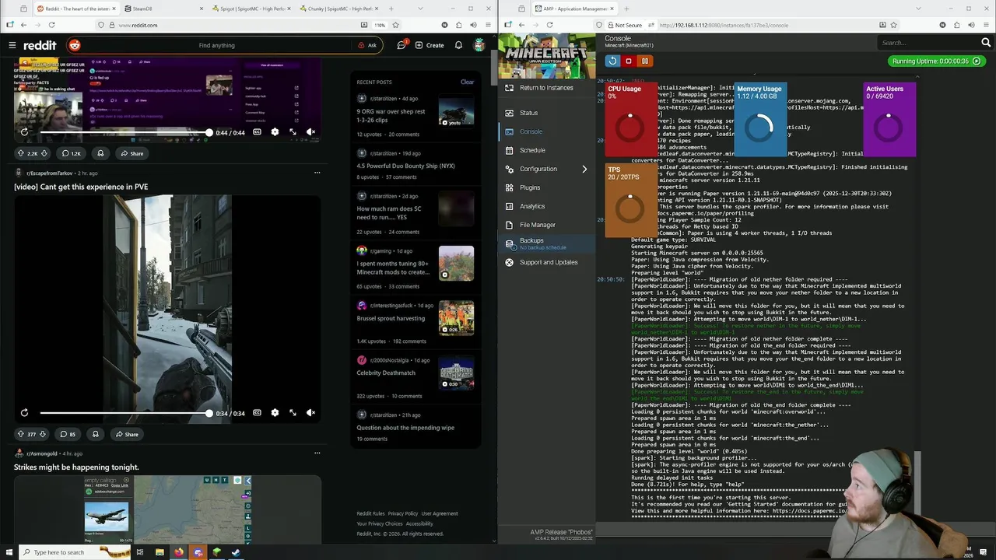Image resolution: width=996 pixels, height=560 pixels.
Task: Switch to the Spigot SpigotMC browser tab
Action: (253, 9)
